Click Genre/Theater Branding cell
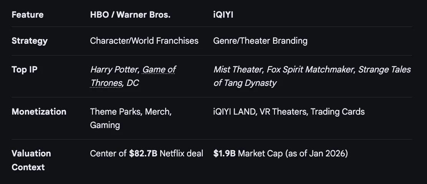 click(x=260, y=41)
